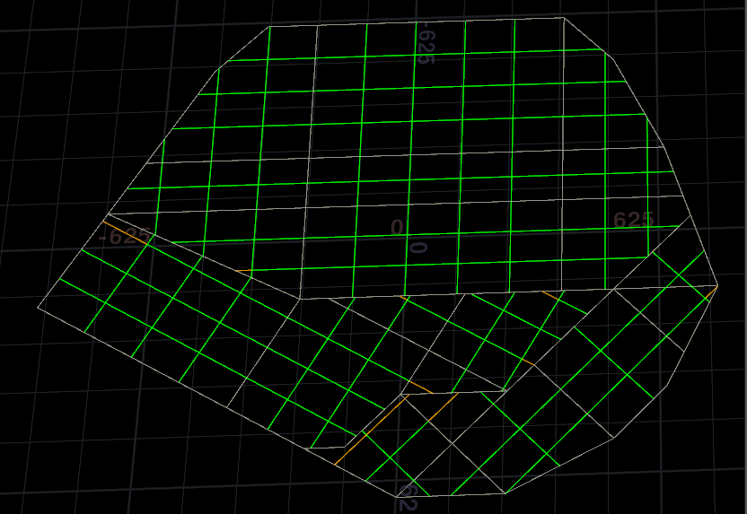Click the 625 axis label on right
This screenshot has height=514, width=747.
click(x=633, y=220)
